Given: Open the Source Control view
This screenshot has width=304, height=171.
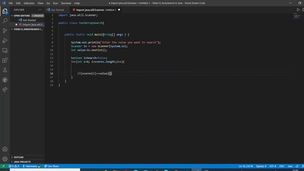Looking at the screenshot, I should 5,30.
